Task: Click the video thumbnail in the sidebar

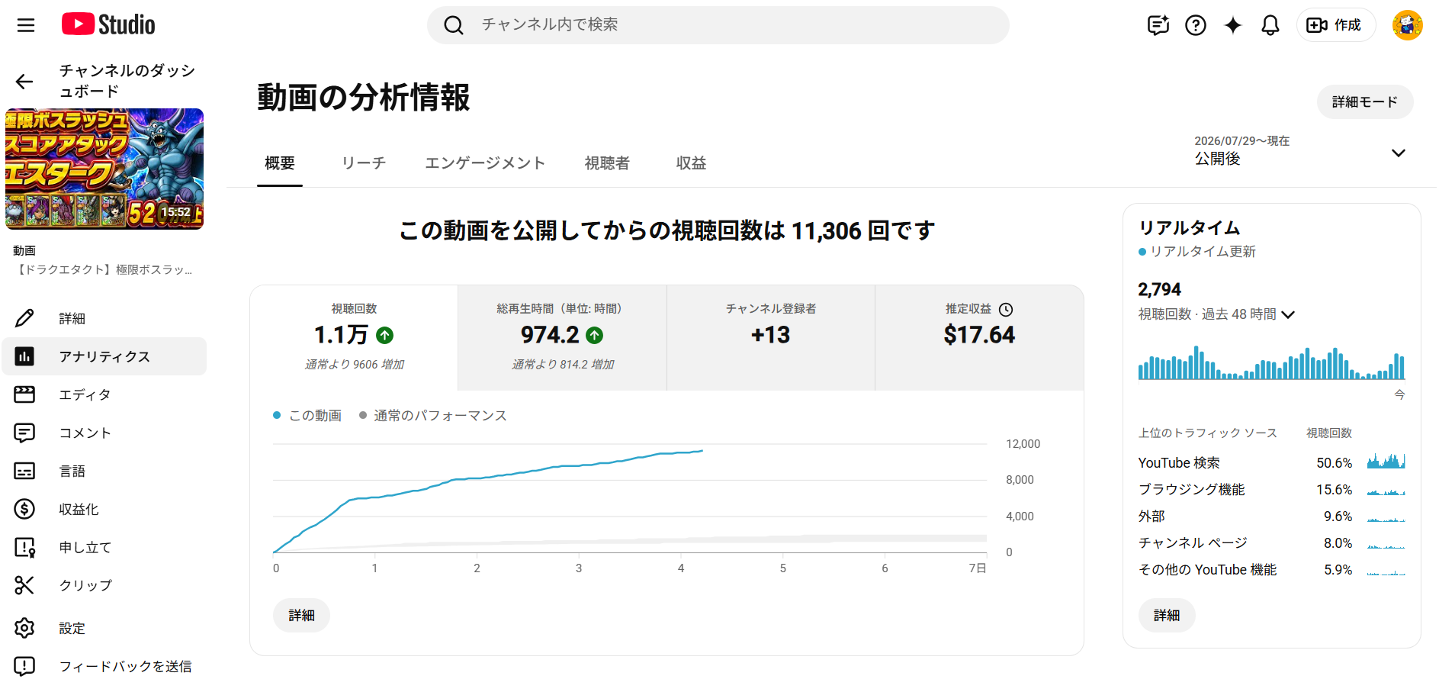Action: [104, 169]
